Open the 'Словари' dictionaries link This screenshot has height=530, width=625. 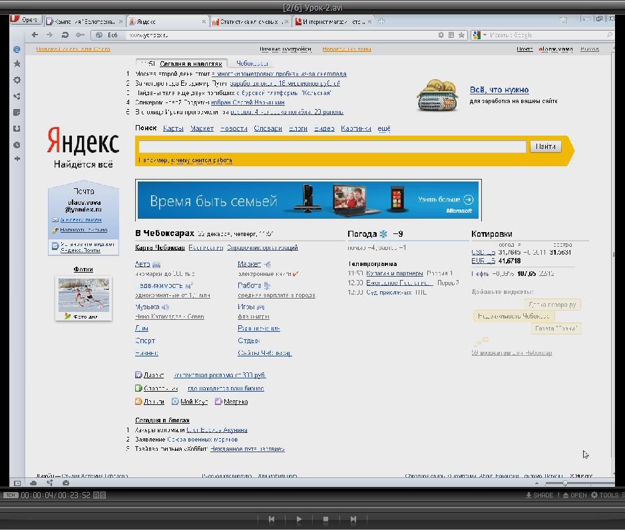[268, 128]
